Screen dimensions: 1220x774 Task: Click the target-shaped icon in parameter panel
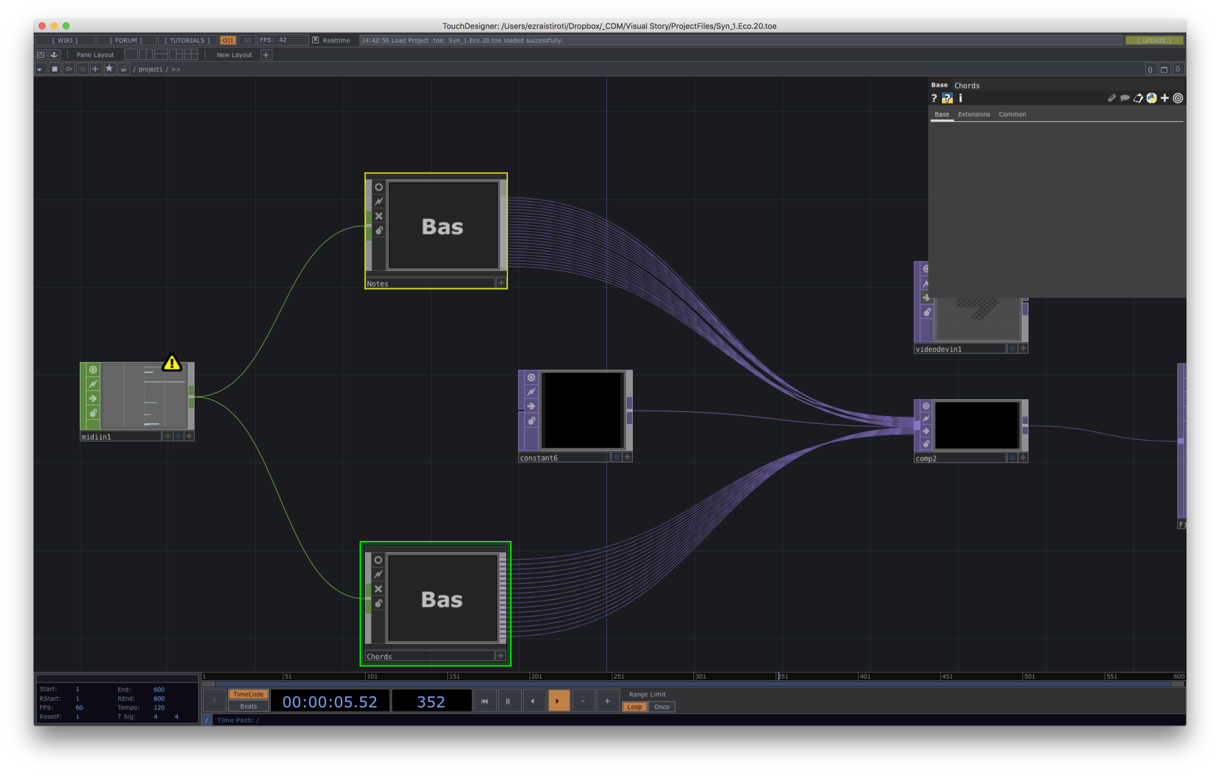(x=1178, y=98)
